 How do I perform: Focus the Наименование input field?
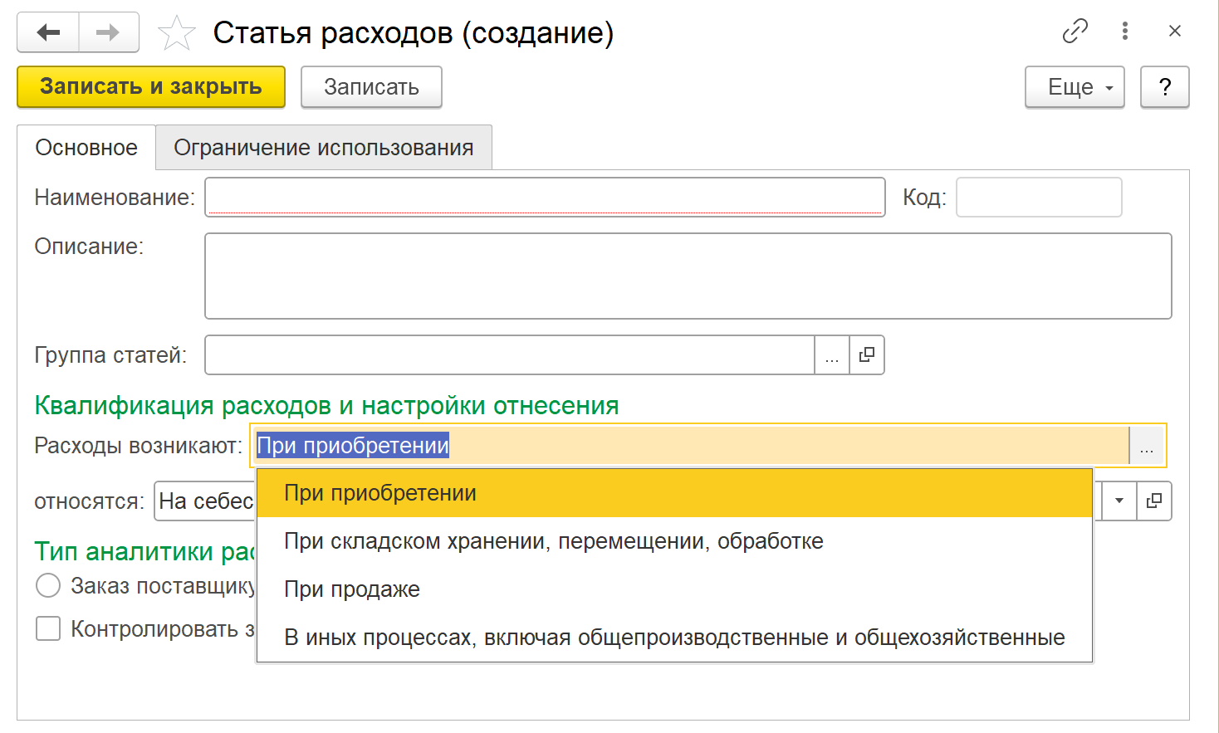(545, 198)
